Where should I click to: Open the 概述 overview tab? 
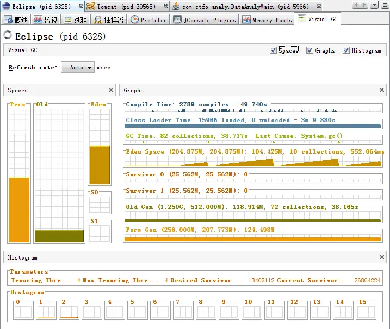coord(16,20)
